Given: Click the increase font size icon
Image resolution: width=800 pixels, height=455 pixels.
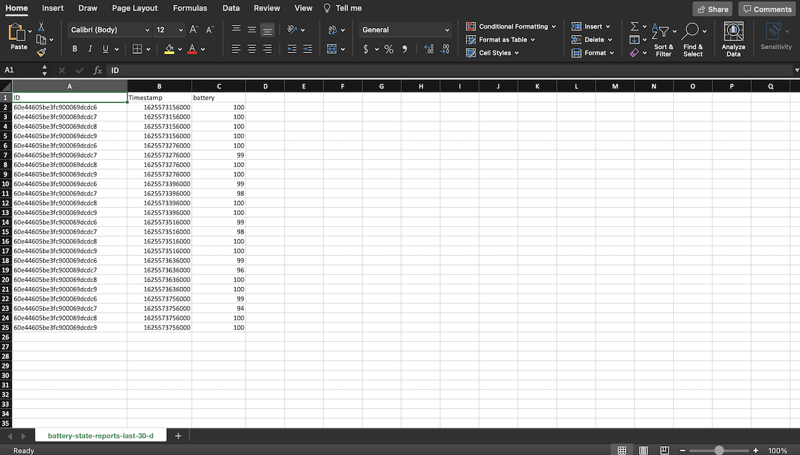Looking at the screenshot, I should [x=194, y=30].
